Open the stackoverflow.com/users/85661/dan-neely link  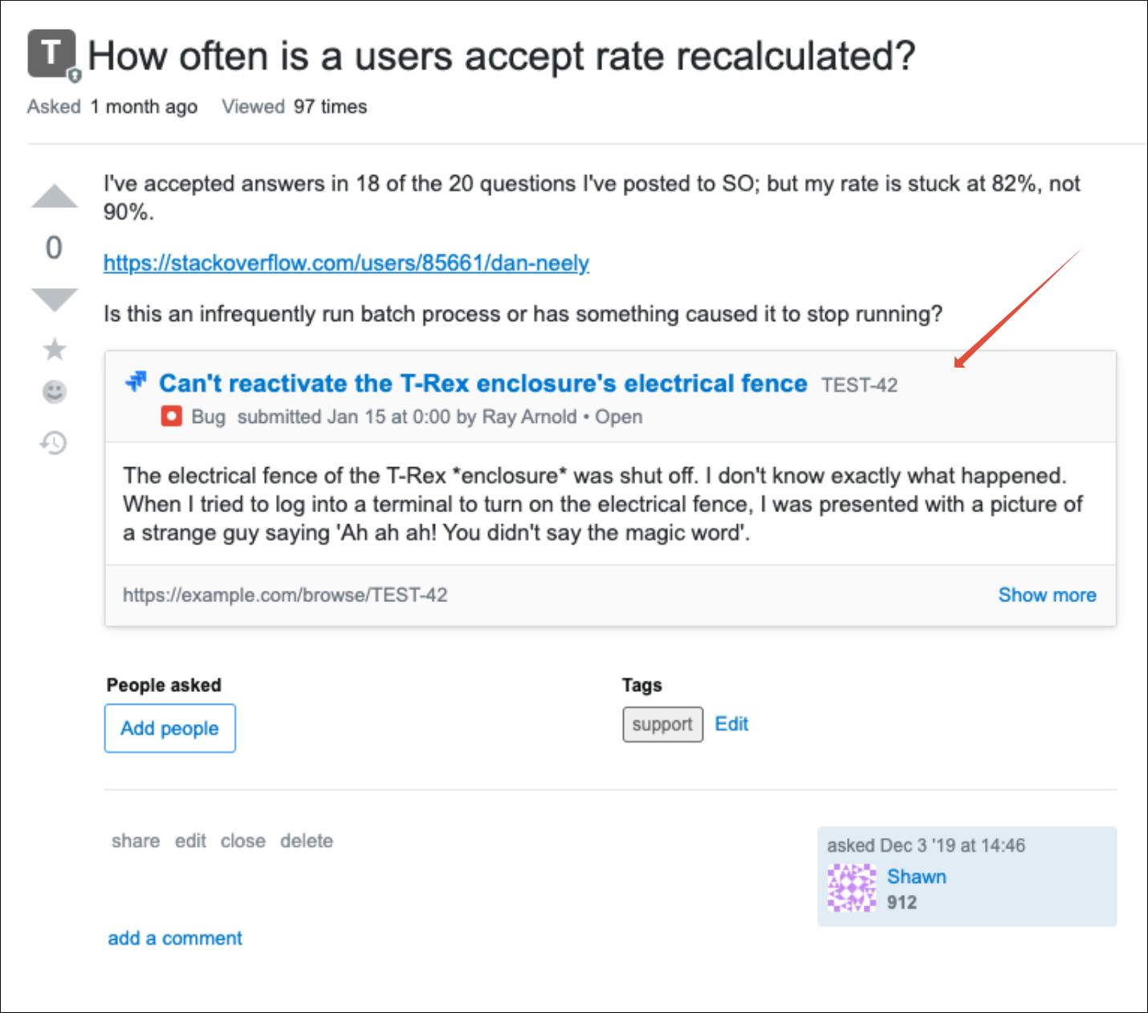coord(346,263)
